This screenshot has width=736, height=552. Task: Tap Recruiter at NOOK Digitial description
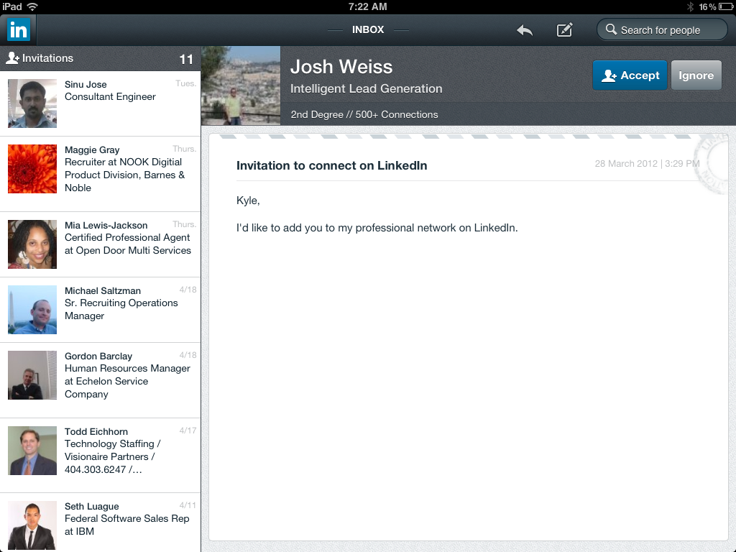[x=125, y=175]
